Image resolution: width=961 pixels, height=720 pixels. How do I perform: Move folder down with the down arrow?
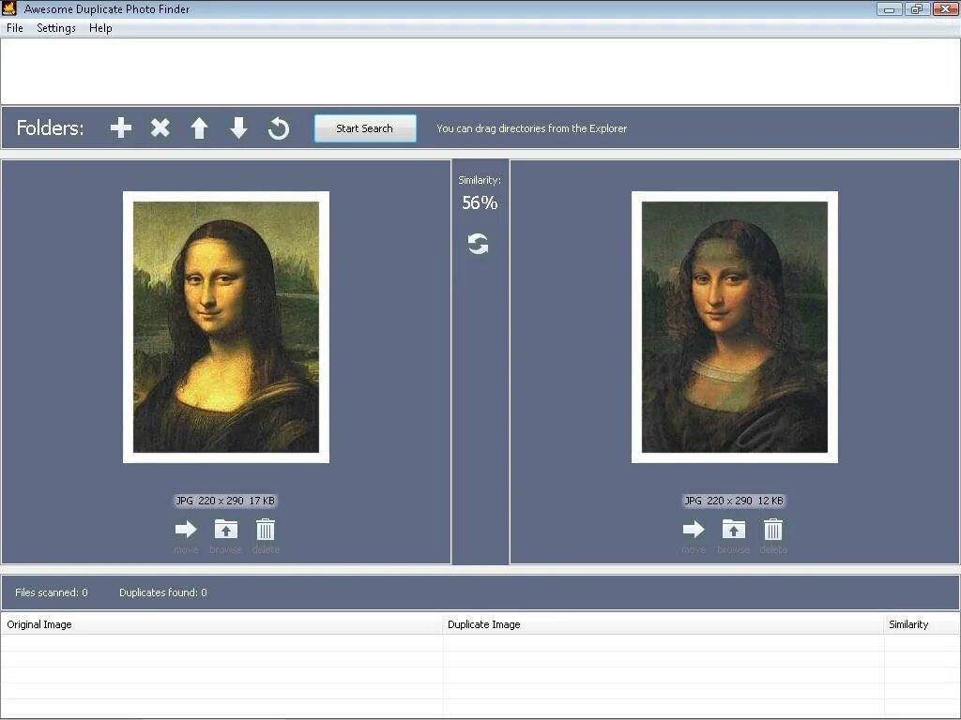point(238,127)
